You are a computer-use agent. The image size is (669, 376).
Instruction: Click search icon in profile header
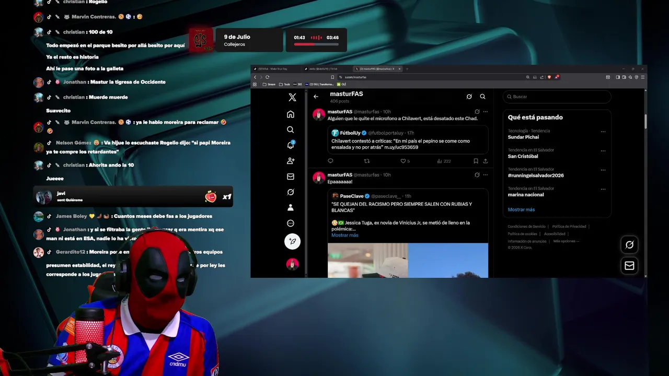click(x=482, y=97)
